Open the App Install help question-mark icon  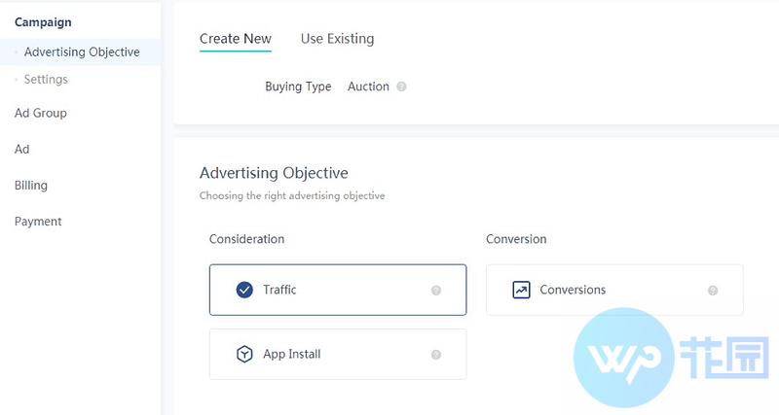436,355
